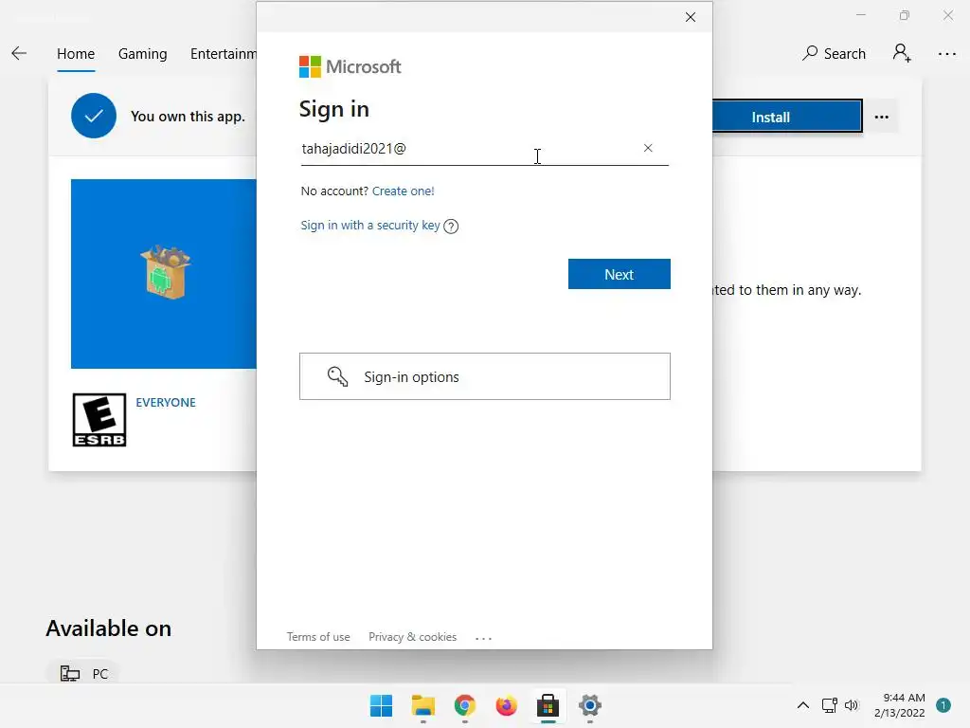Click the Next button

pos(619,274)
